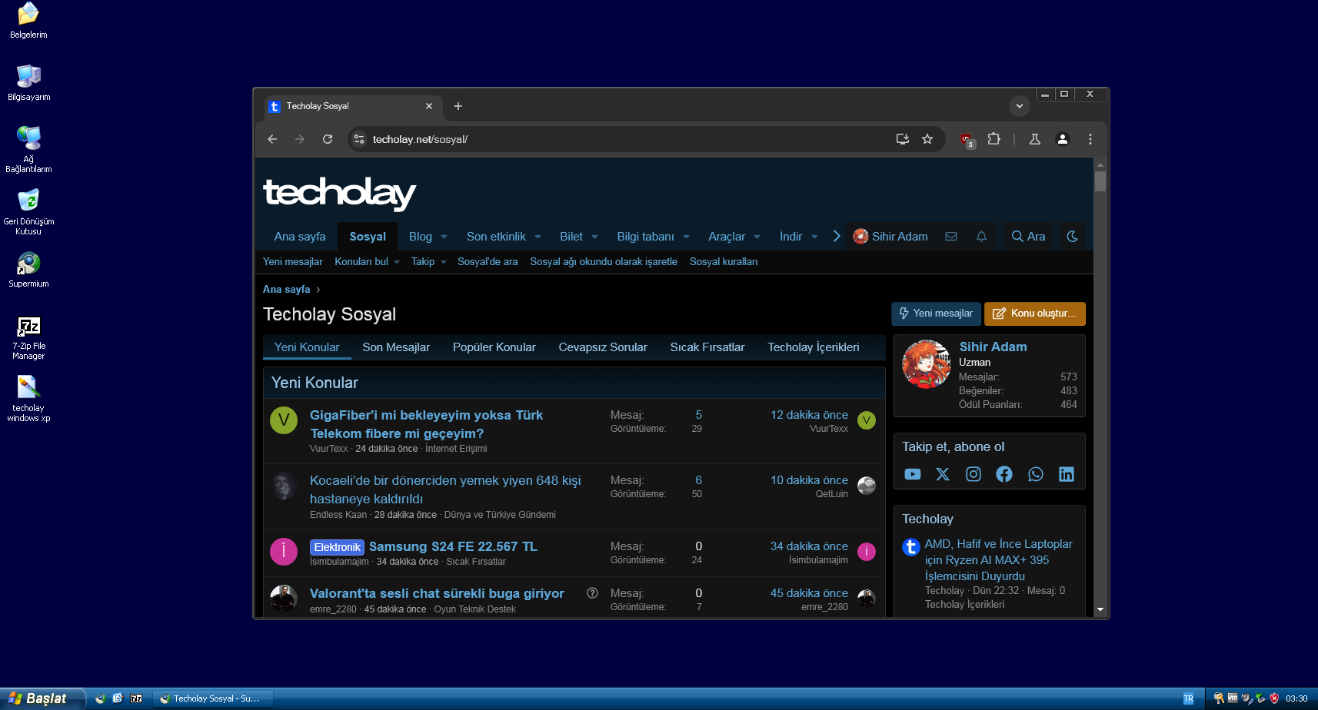Switch to Cevapsız Sorular tab
Viewport: 1318px width, 710px height.
point(603,347)
